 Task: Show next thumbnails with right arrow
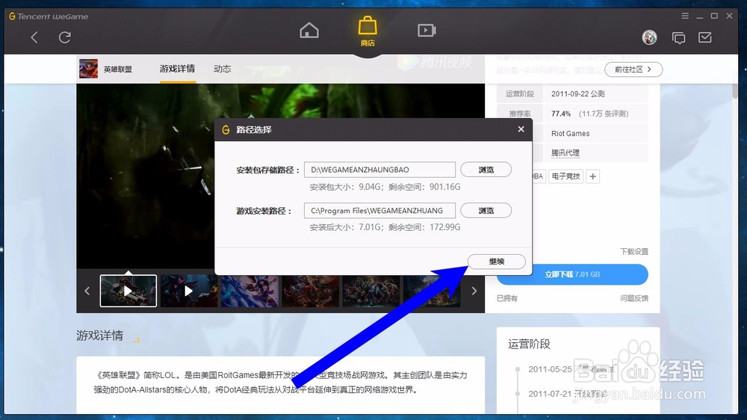(474, 291)
